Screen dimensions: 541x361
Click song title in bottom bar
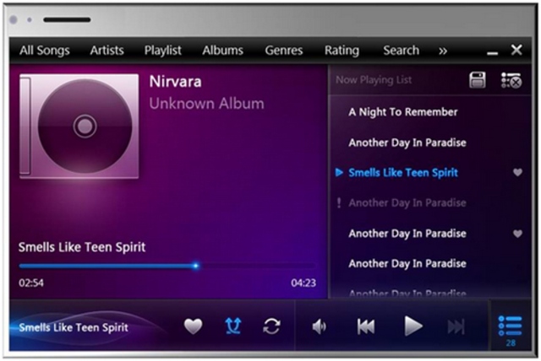point(74,327)
